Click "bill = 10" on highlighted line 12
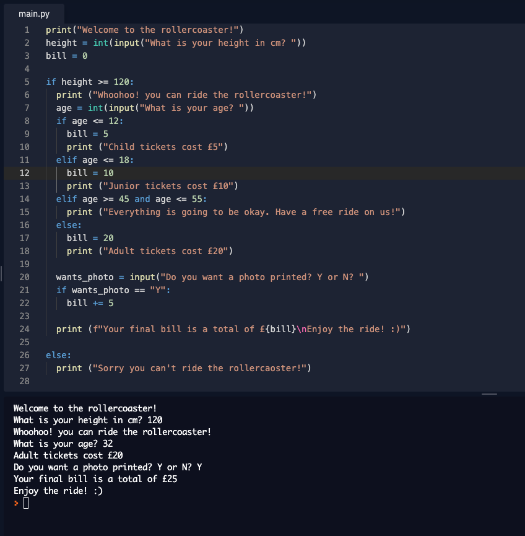 pyautogui.click(x=90, y=173)
